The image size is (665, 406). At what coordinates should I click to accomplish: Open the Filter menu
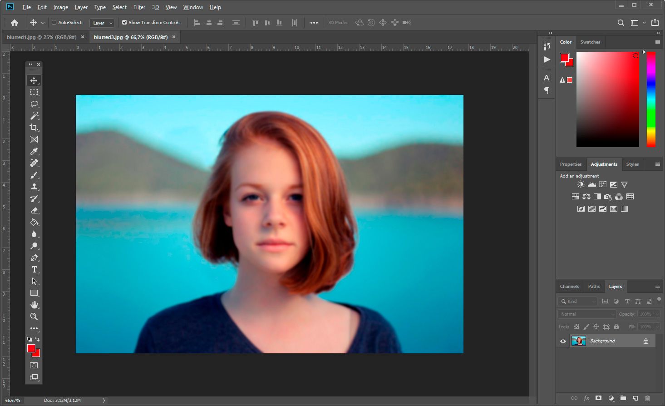tap(139, 7)
